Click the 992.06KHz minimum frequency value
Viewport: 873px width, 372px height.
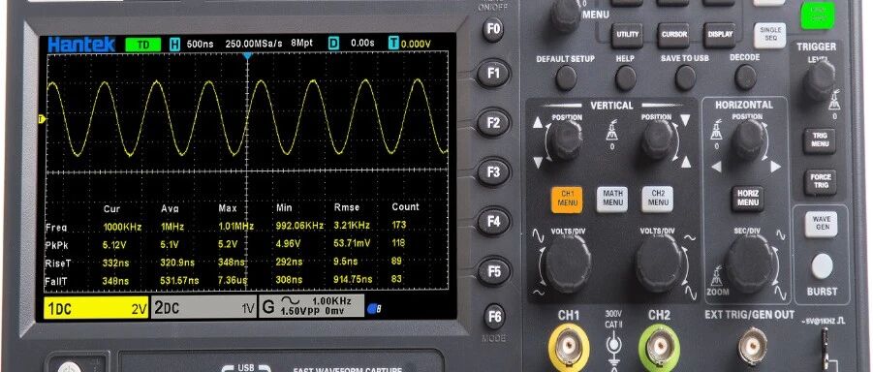(x=300, y=226)
